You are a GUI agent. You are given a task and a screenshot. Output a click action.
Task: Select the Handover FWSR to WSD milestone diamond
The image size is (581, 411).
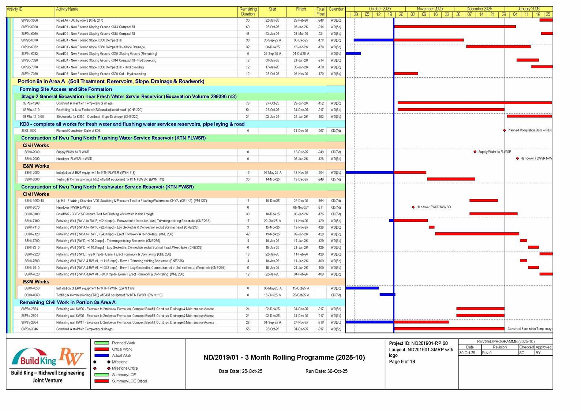413,207
